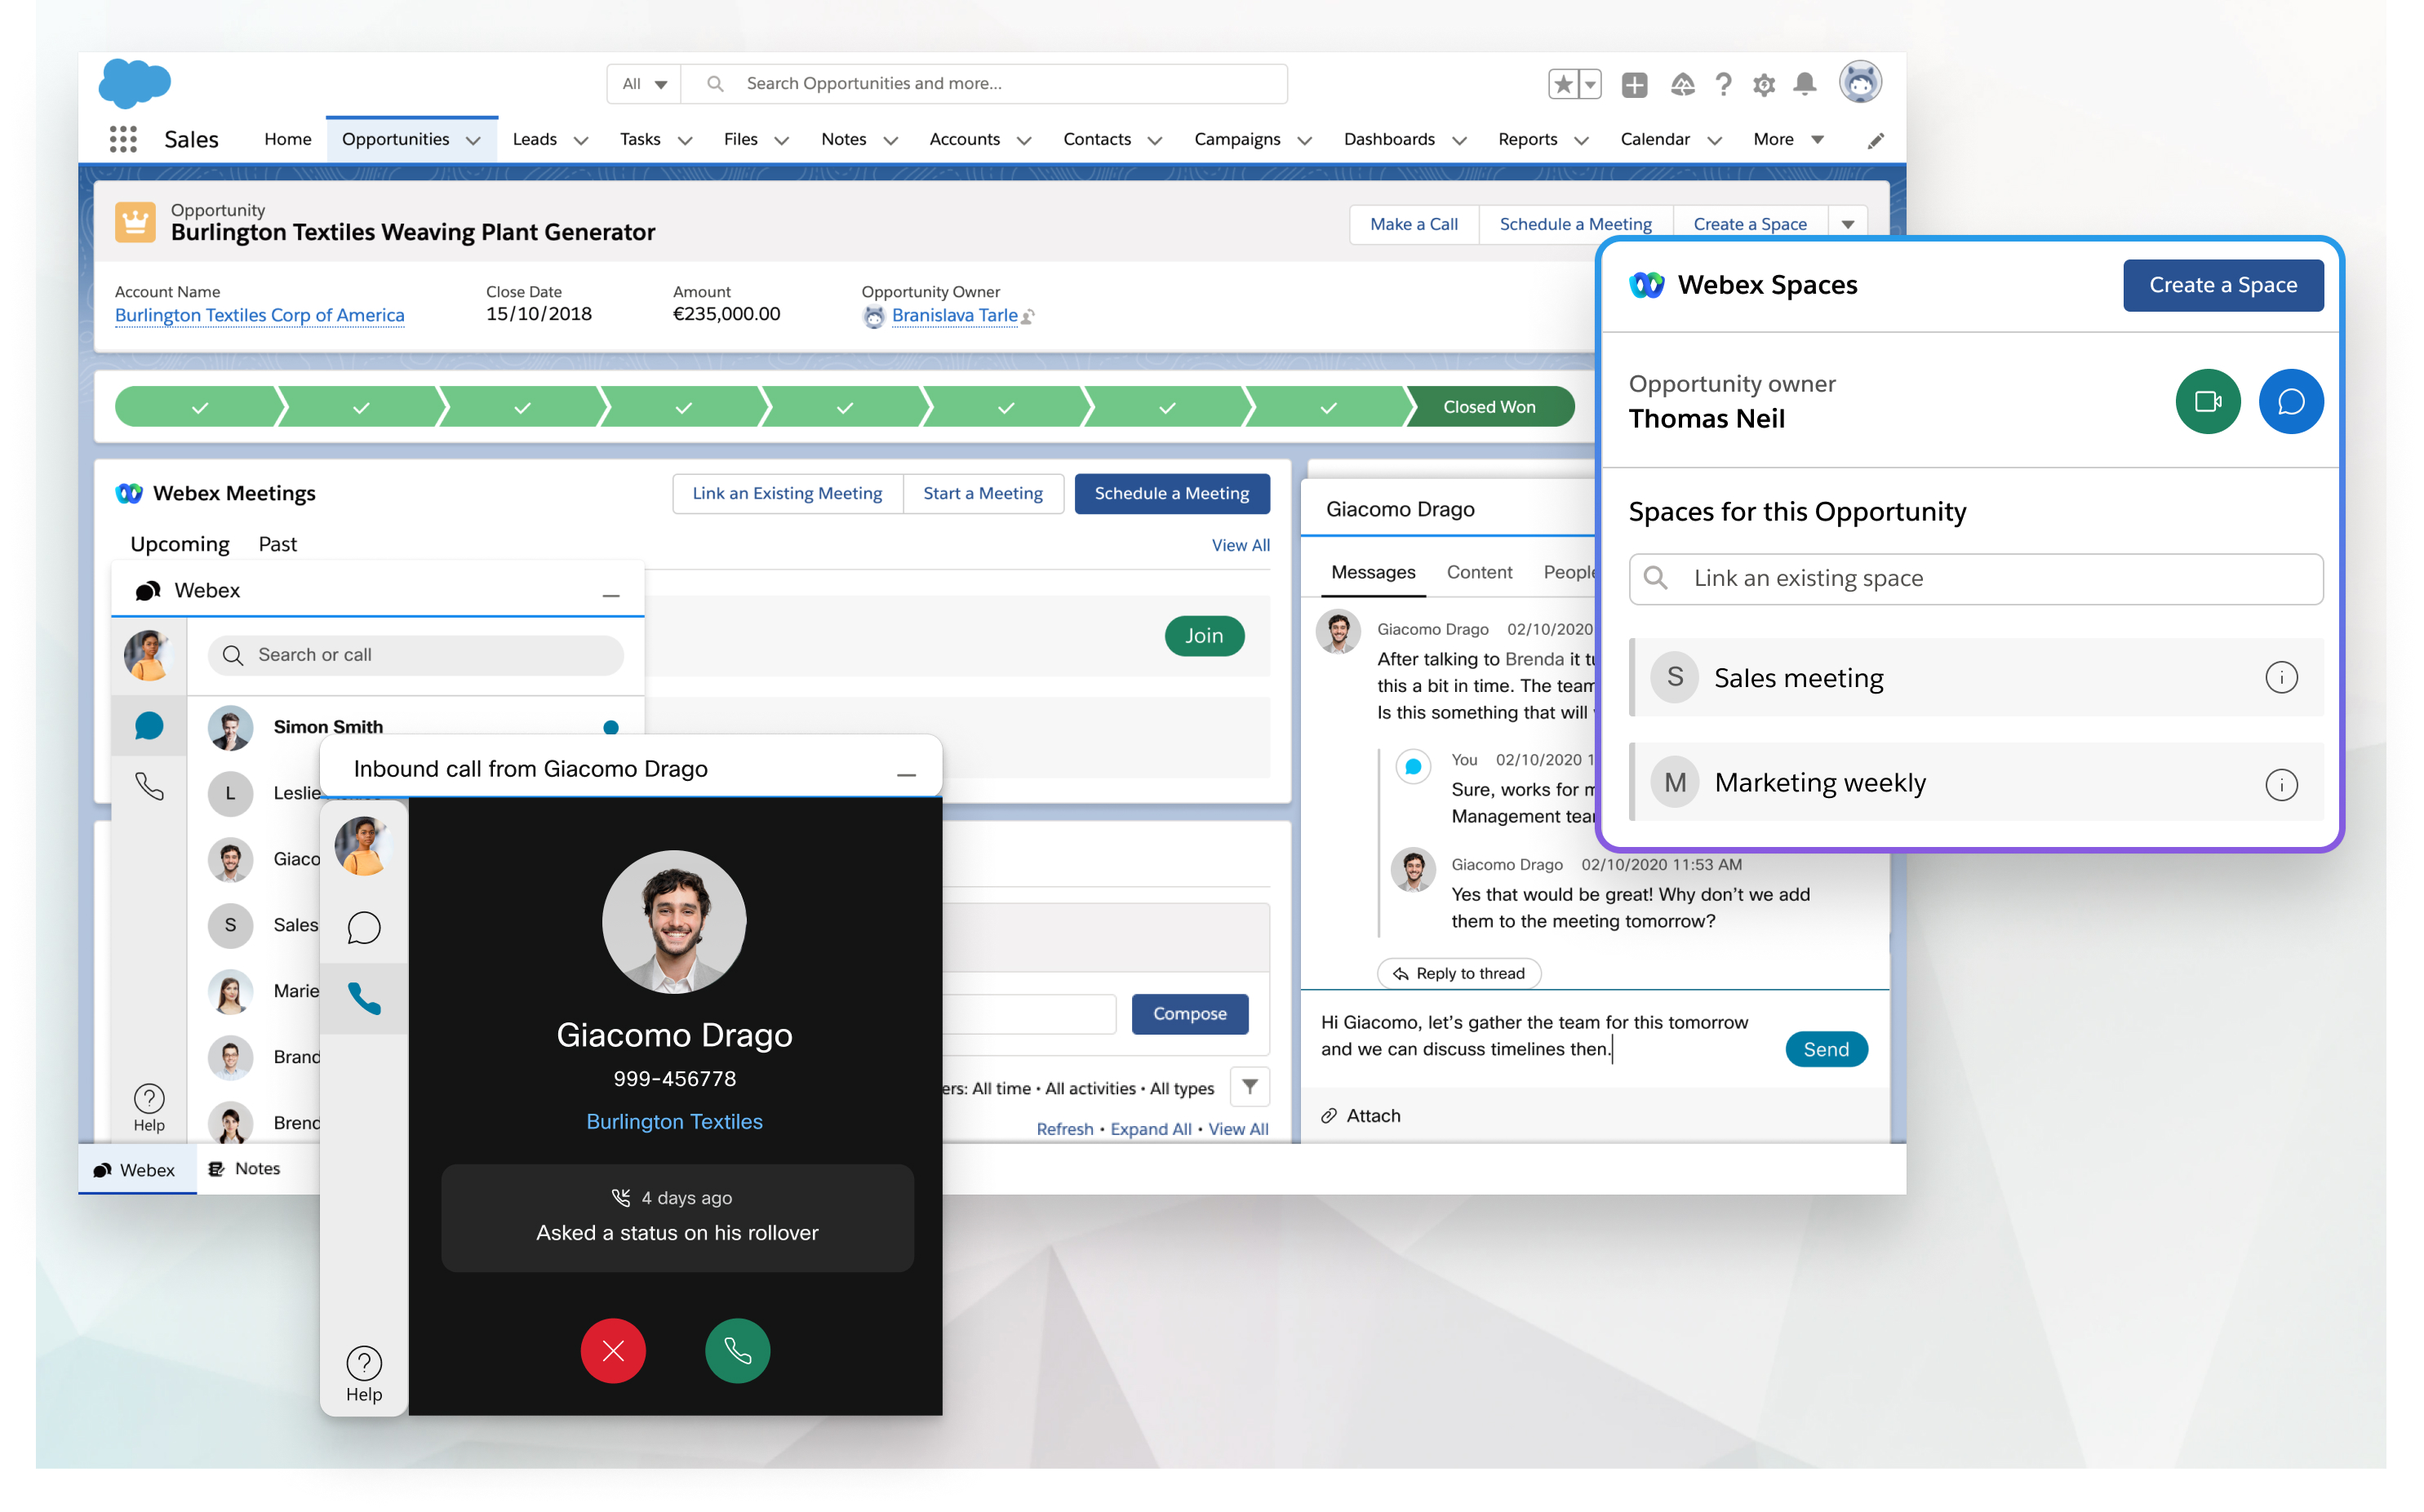Viewport: 2424px width, 1512px height.
Task: Click the Search Opportunities field
Action: click(x=984, y=84)
